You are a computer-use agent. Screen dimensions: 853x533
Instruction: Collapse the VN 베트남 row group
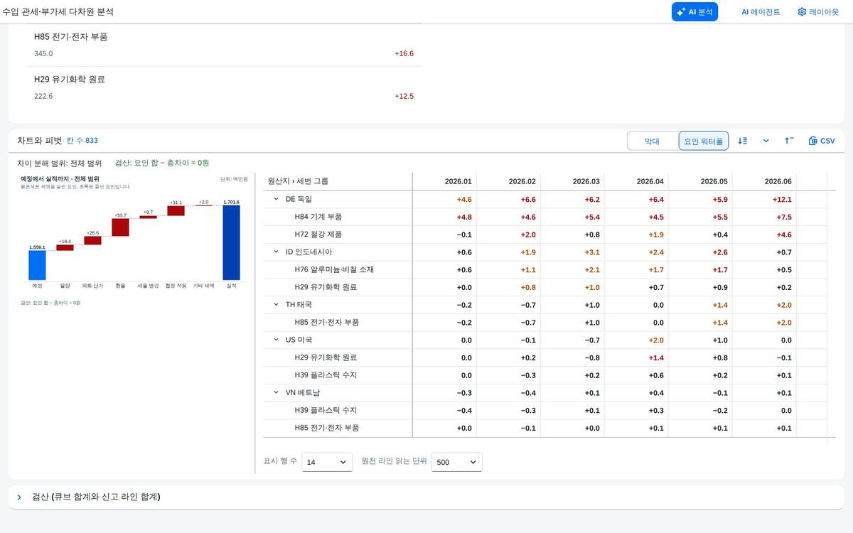tap(276, 392)
